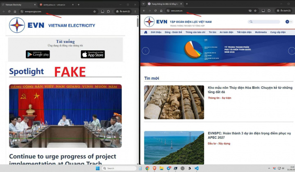Click the tracking-blocked eye icon in right address bar

pyautogui.click(x=250, y=11)
